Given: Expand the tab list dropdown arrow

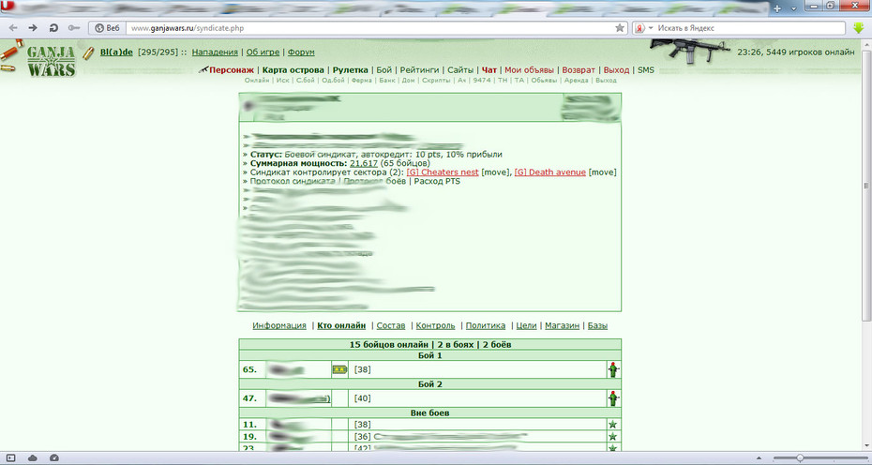Looking at the screenshot, I should point(793,8).
